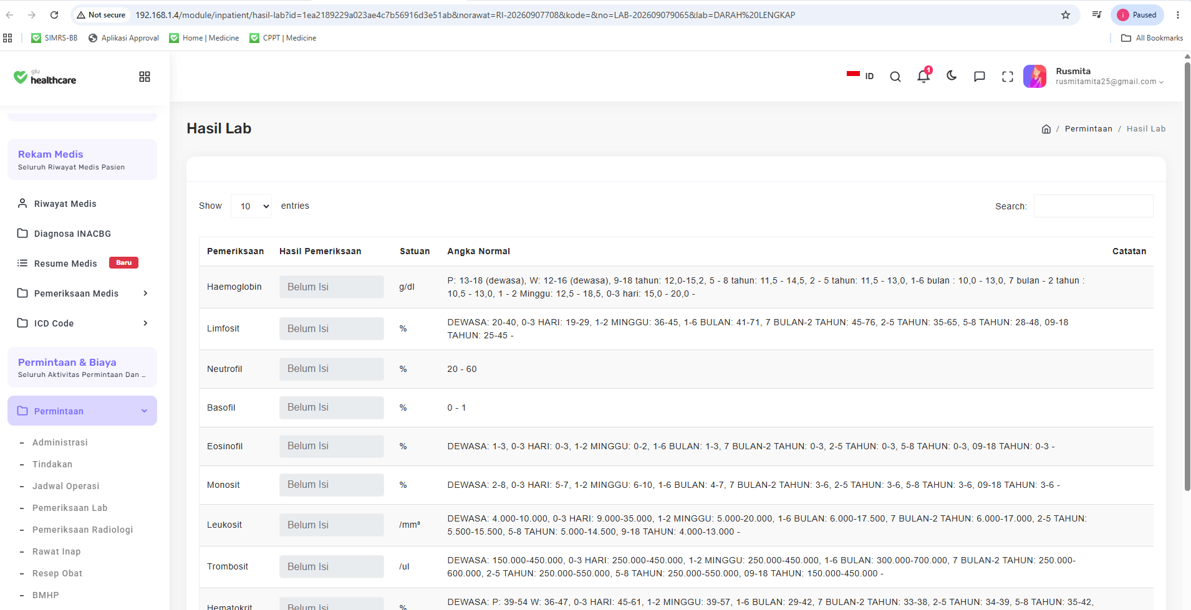Select Pemeriksaan Radiologi submenu item
This screenshot has width=1191, height=610.
tap(83, 530)
